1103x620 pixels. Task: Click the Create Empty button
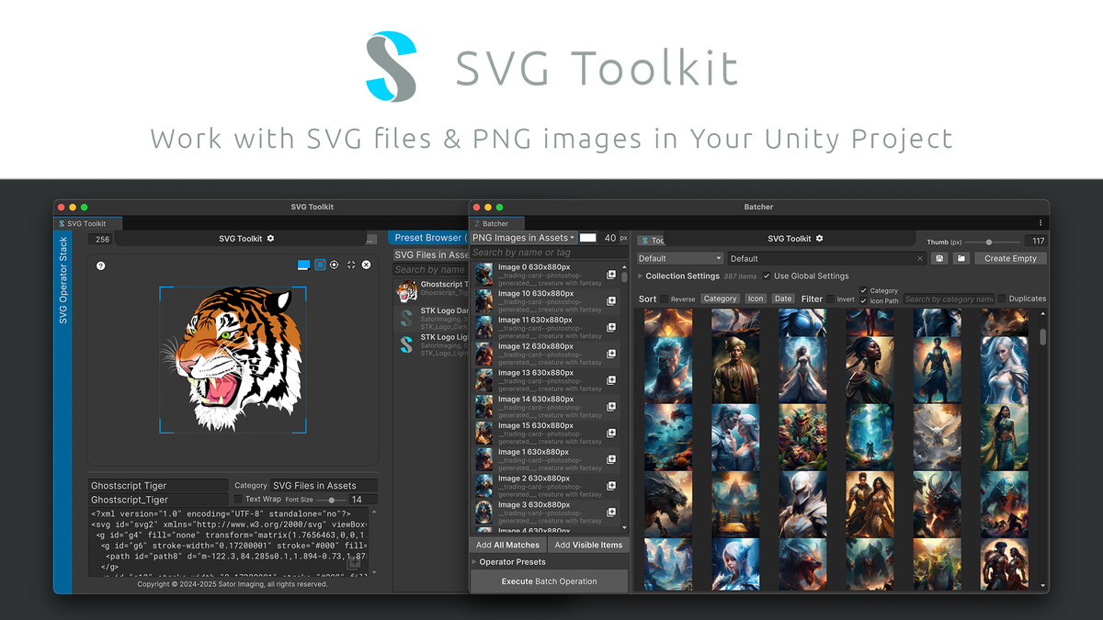[1010, 259]
